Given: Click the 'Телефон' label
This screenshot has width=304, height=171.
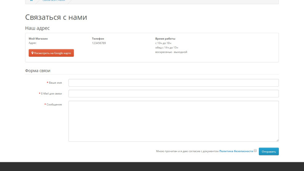Looking at the screenshot, I should click(98, 39).
